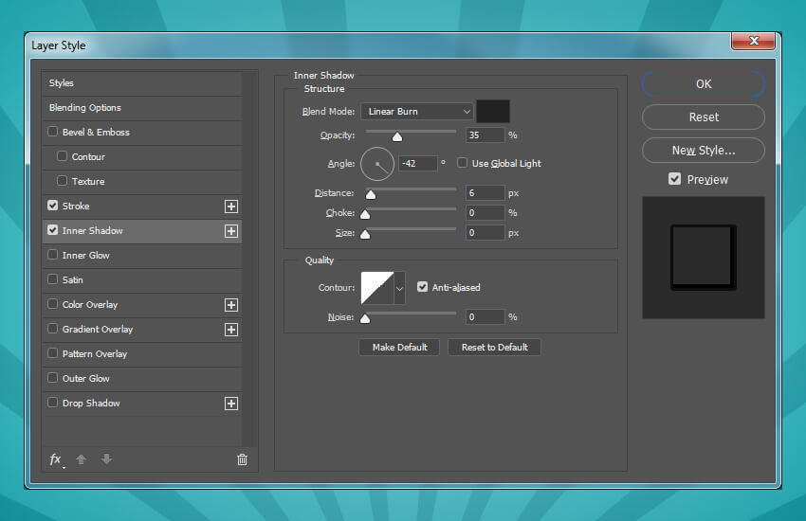
Task: Expand the Contour picker dropdown arrow
Action: (x=399, y=287)
